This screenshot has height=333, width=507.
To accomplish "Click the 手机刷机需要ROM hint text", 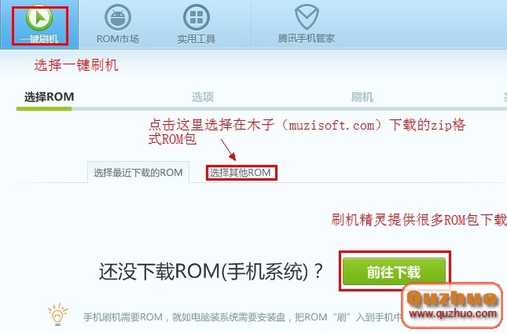I will click(123, 317).
